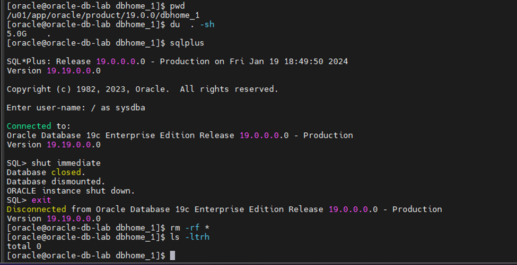This screenshot has height=265, width=517.
Task: Click the "pwd" command on the first line
Action: [x=178, y=6]
